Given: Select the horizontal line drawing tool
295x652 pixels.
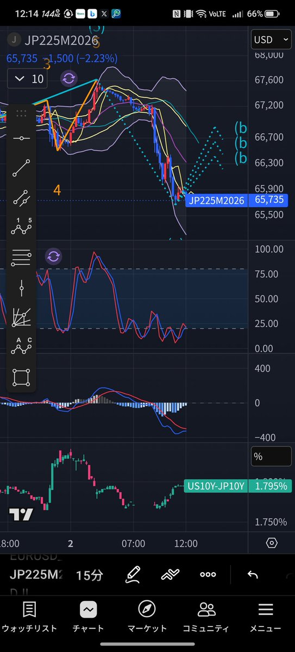Looking at the screenshot, I should [22, 138].
